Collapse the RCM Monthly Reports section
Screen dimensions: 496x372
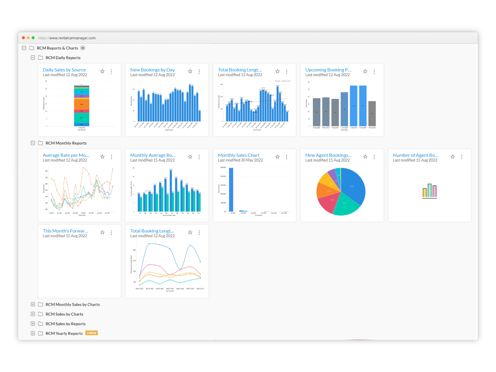33,143
